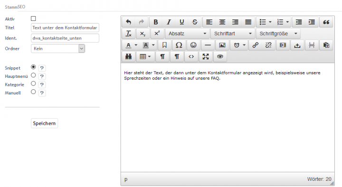Toggle bold formatting
Screen dimensions: 342x187
156,22
